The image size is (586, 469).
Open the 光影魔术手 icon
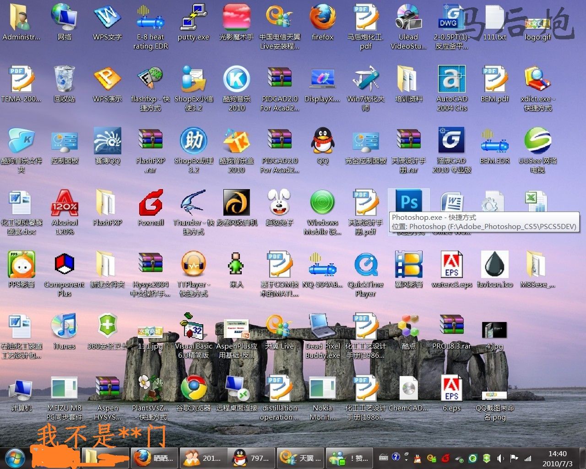(237, 17)
